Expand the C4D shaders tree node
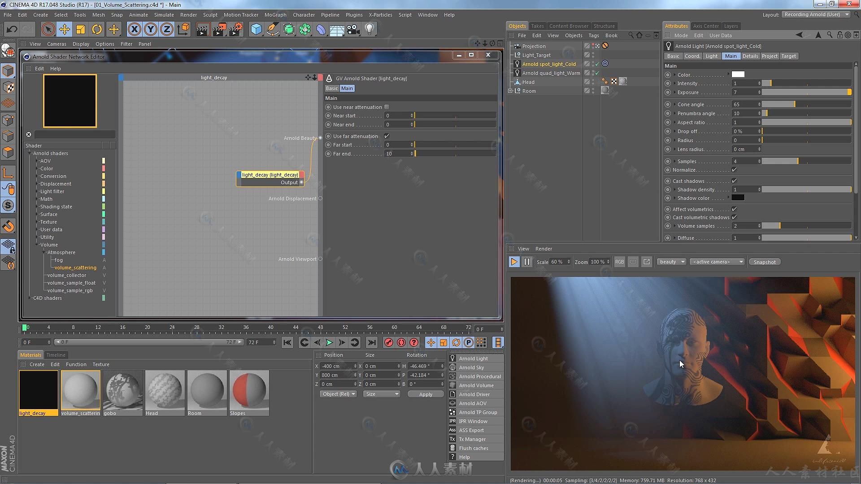861x484 pixels. coord(30,298)
